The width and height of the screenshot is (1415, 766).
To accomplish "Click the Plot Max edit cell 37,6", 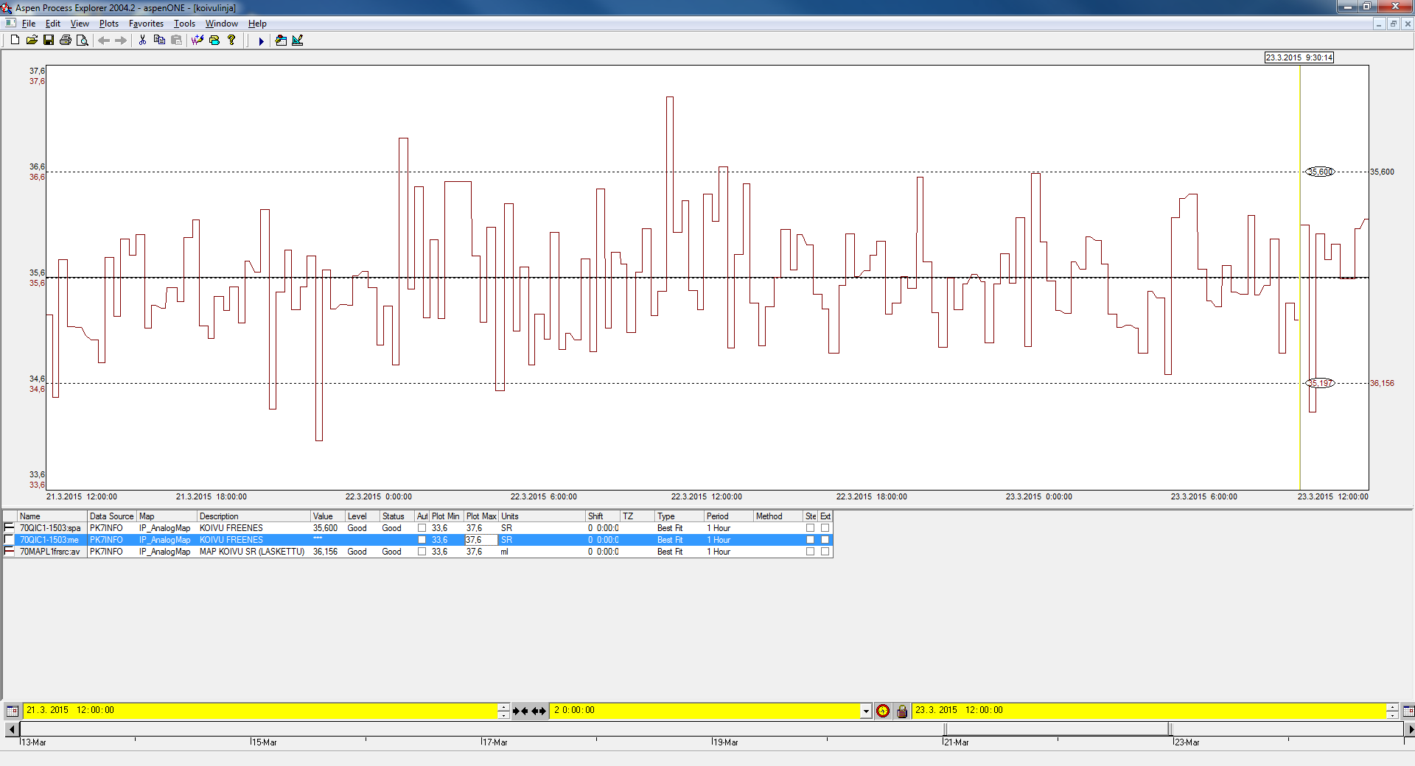I will pos(481,540).
